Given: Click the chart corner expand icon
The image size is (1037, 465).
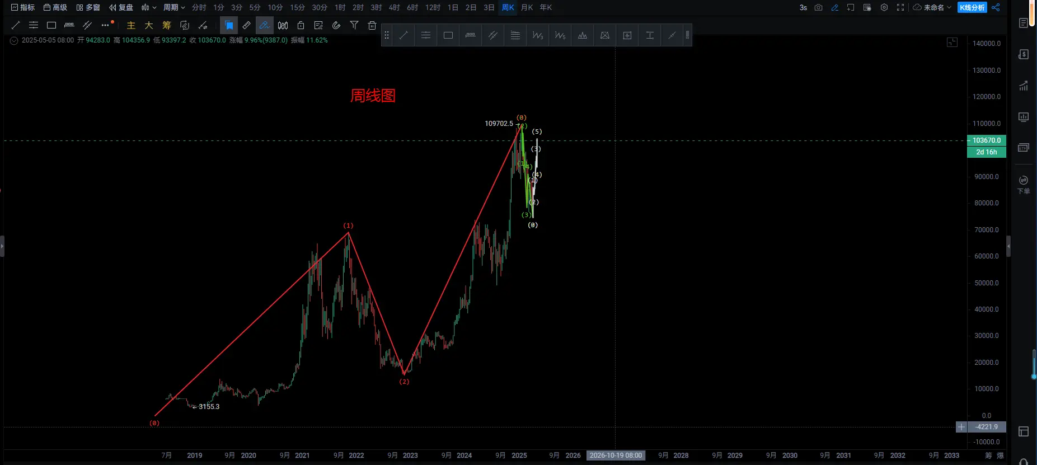Looking at the screenshot, I should 952,43.
